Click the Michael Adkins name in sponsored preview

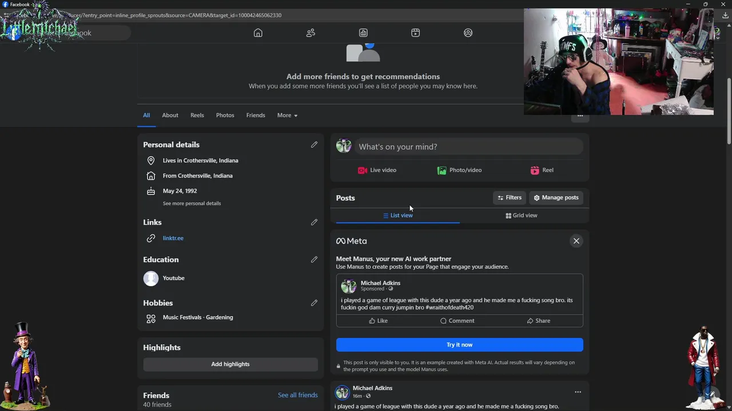tap(380, 283)
